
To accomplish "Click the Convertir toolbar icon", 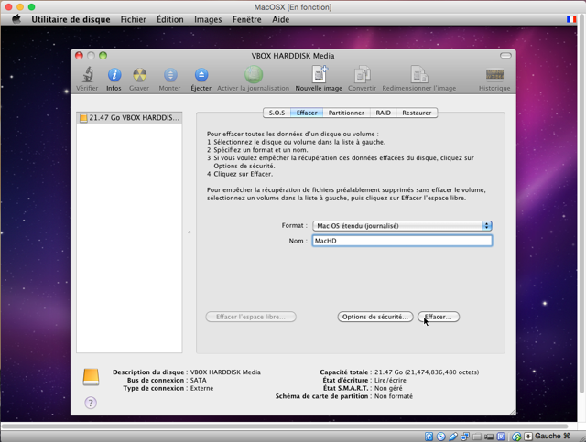I will coord(362,74).
